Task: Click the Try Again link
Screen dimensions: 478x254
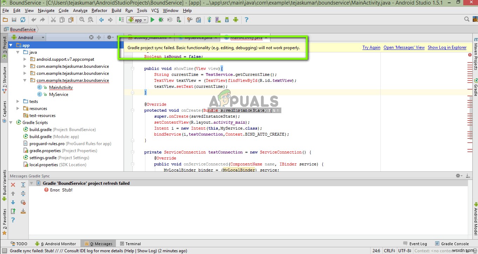Action: [371, 47]
